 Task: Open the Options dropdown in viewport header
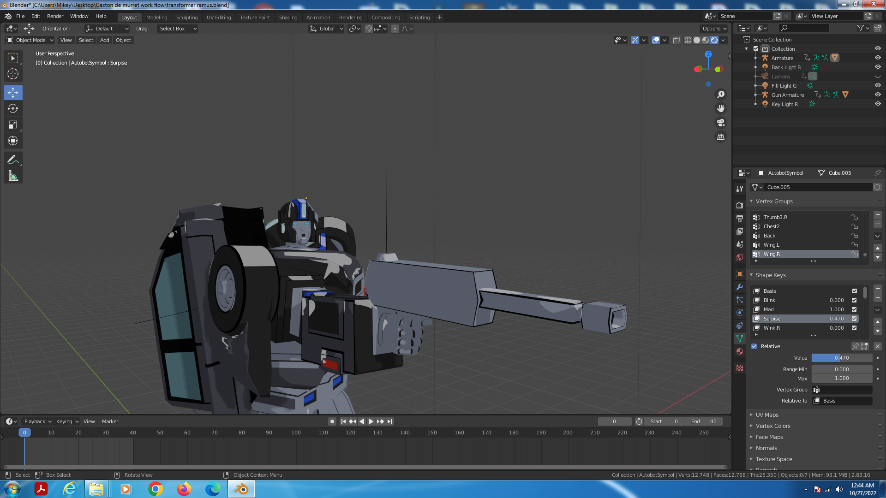pyautogui.click(x=714, y=29)
